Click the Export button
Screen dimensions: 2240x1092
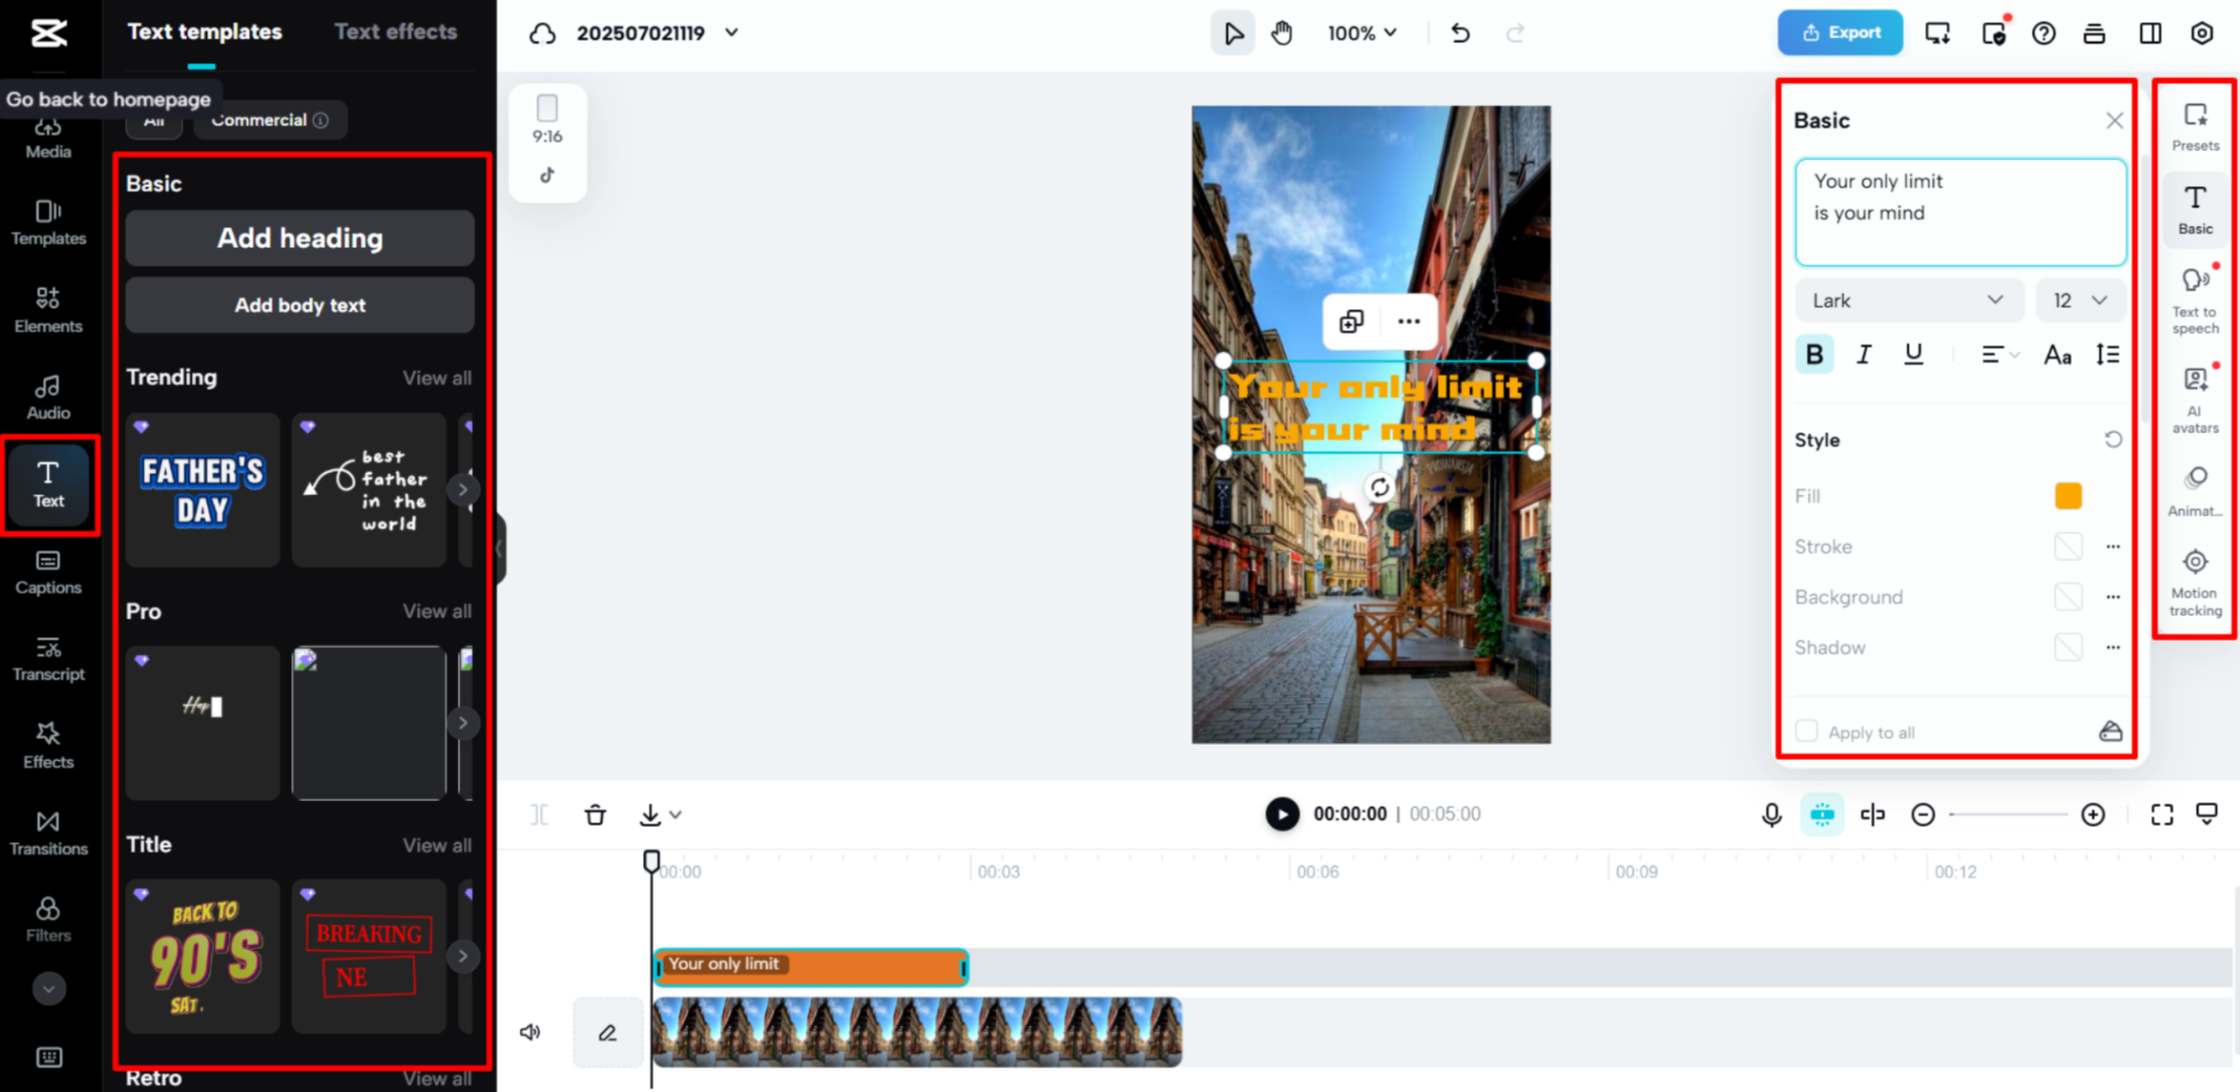point(1839,33)
